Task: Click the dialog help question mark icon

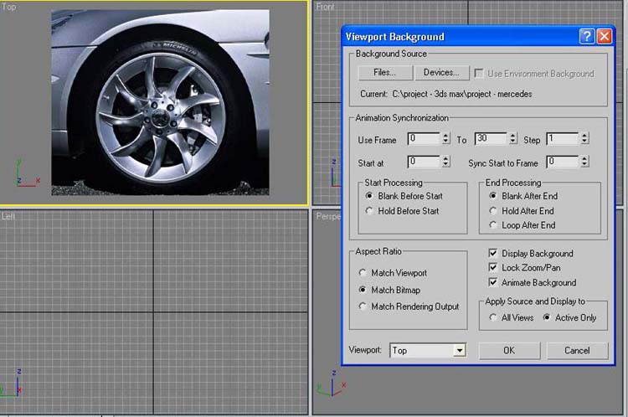Action: (586, 36)
